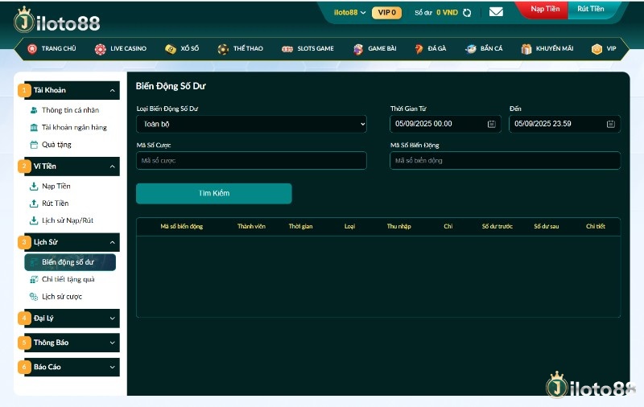
Task: Click the Bắn Cá fish icon
Action: (x=471, y=49)
